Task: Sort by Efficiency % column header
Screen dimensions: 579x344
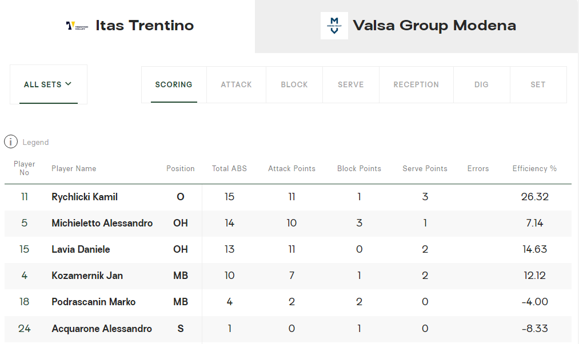Action: pyautogui.click(x=534, y=168)
